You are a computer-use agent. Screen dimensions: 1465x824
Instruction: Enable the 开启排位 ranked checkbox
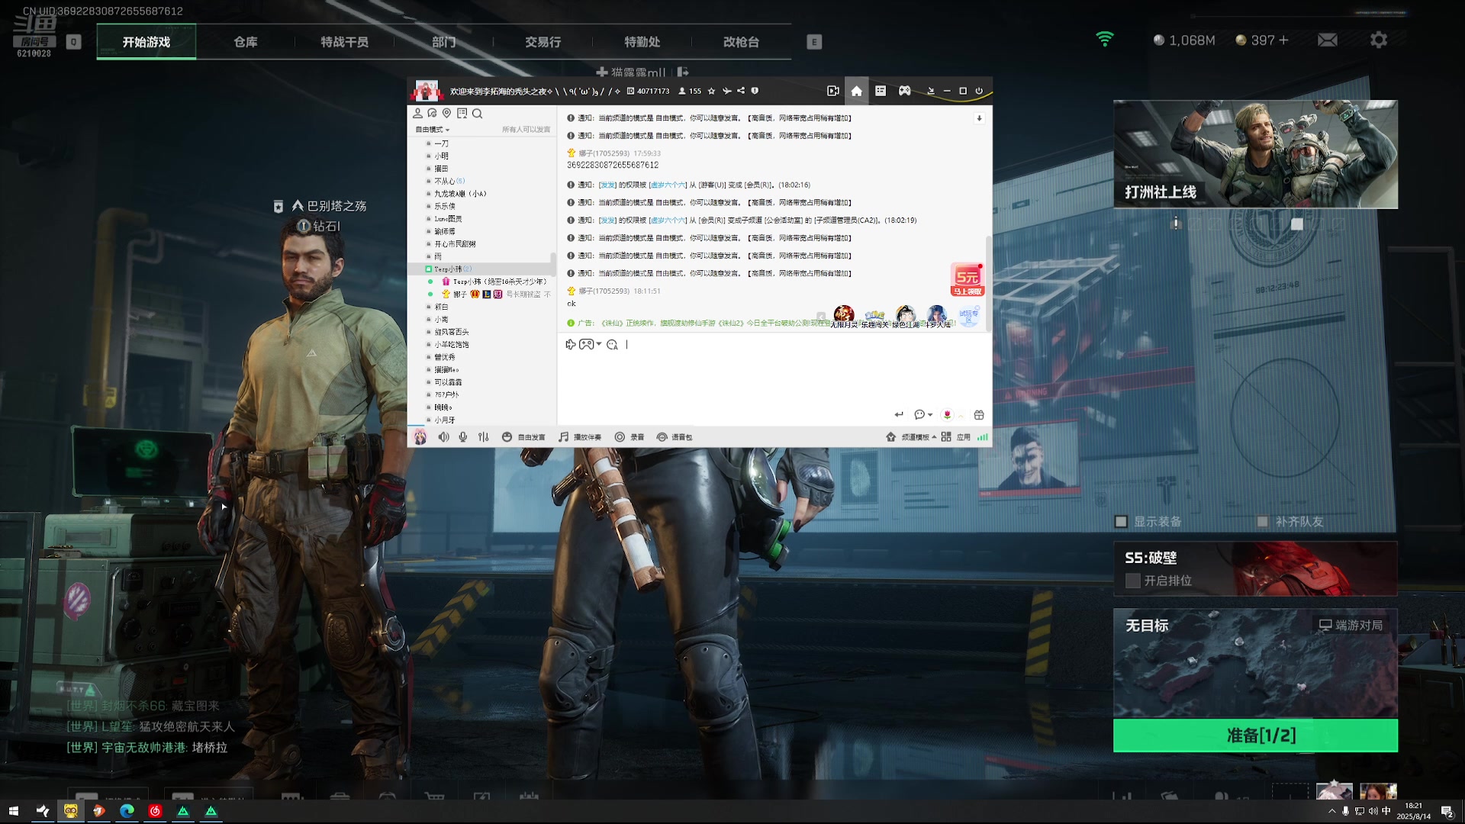point(1133,581)
